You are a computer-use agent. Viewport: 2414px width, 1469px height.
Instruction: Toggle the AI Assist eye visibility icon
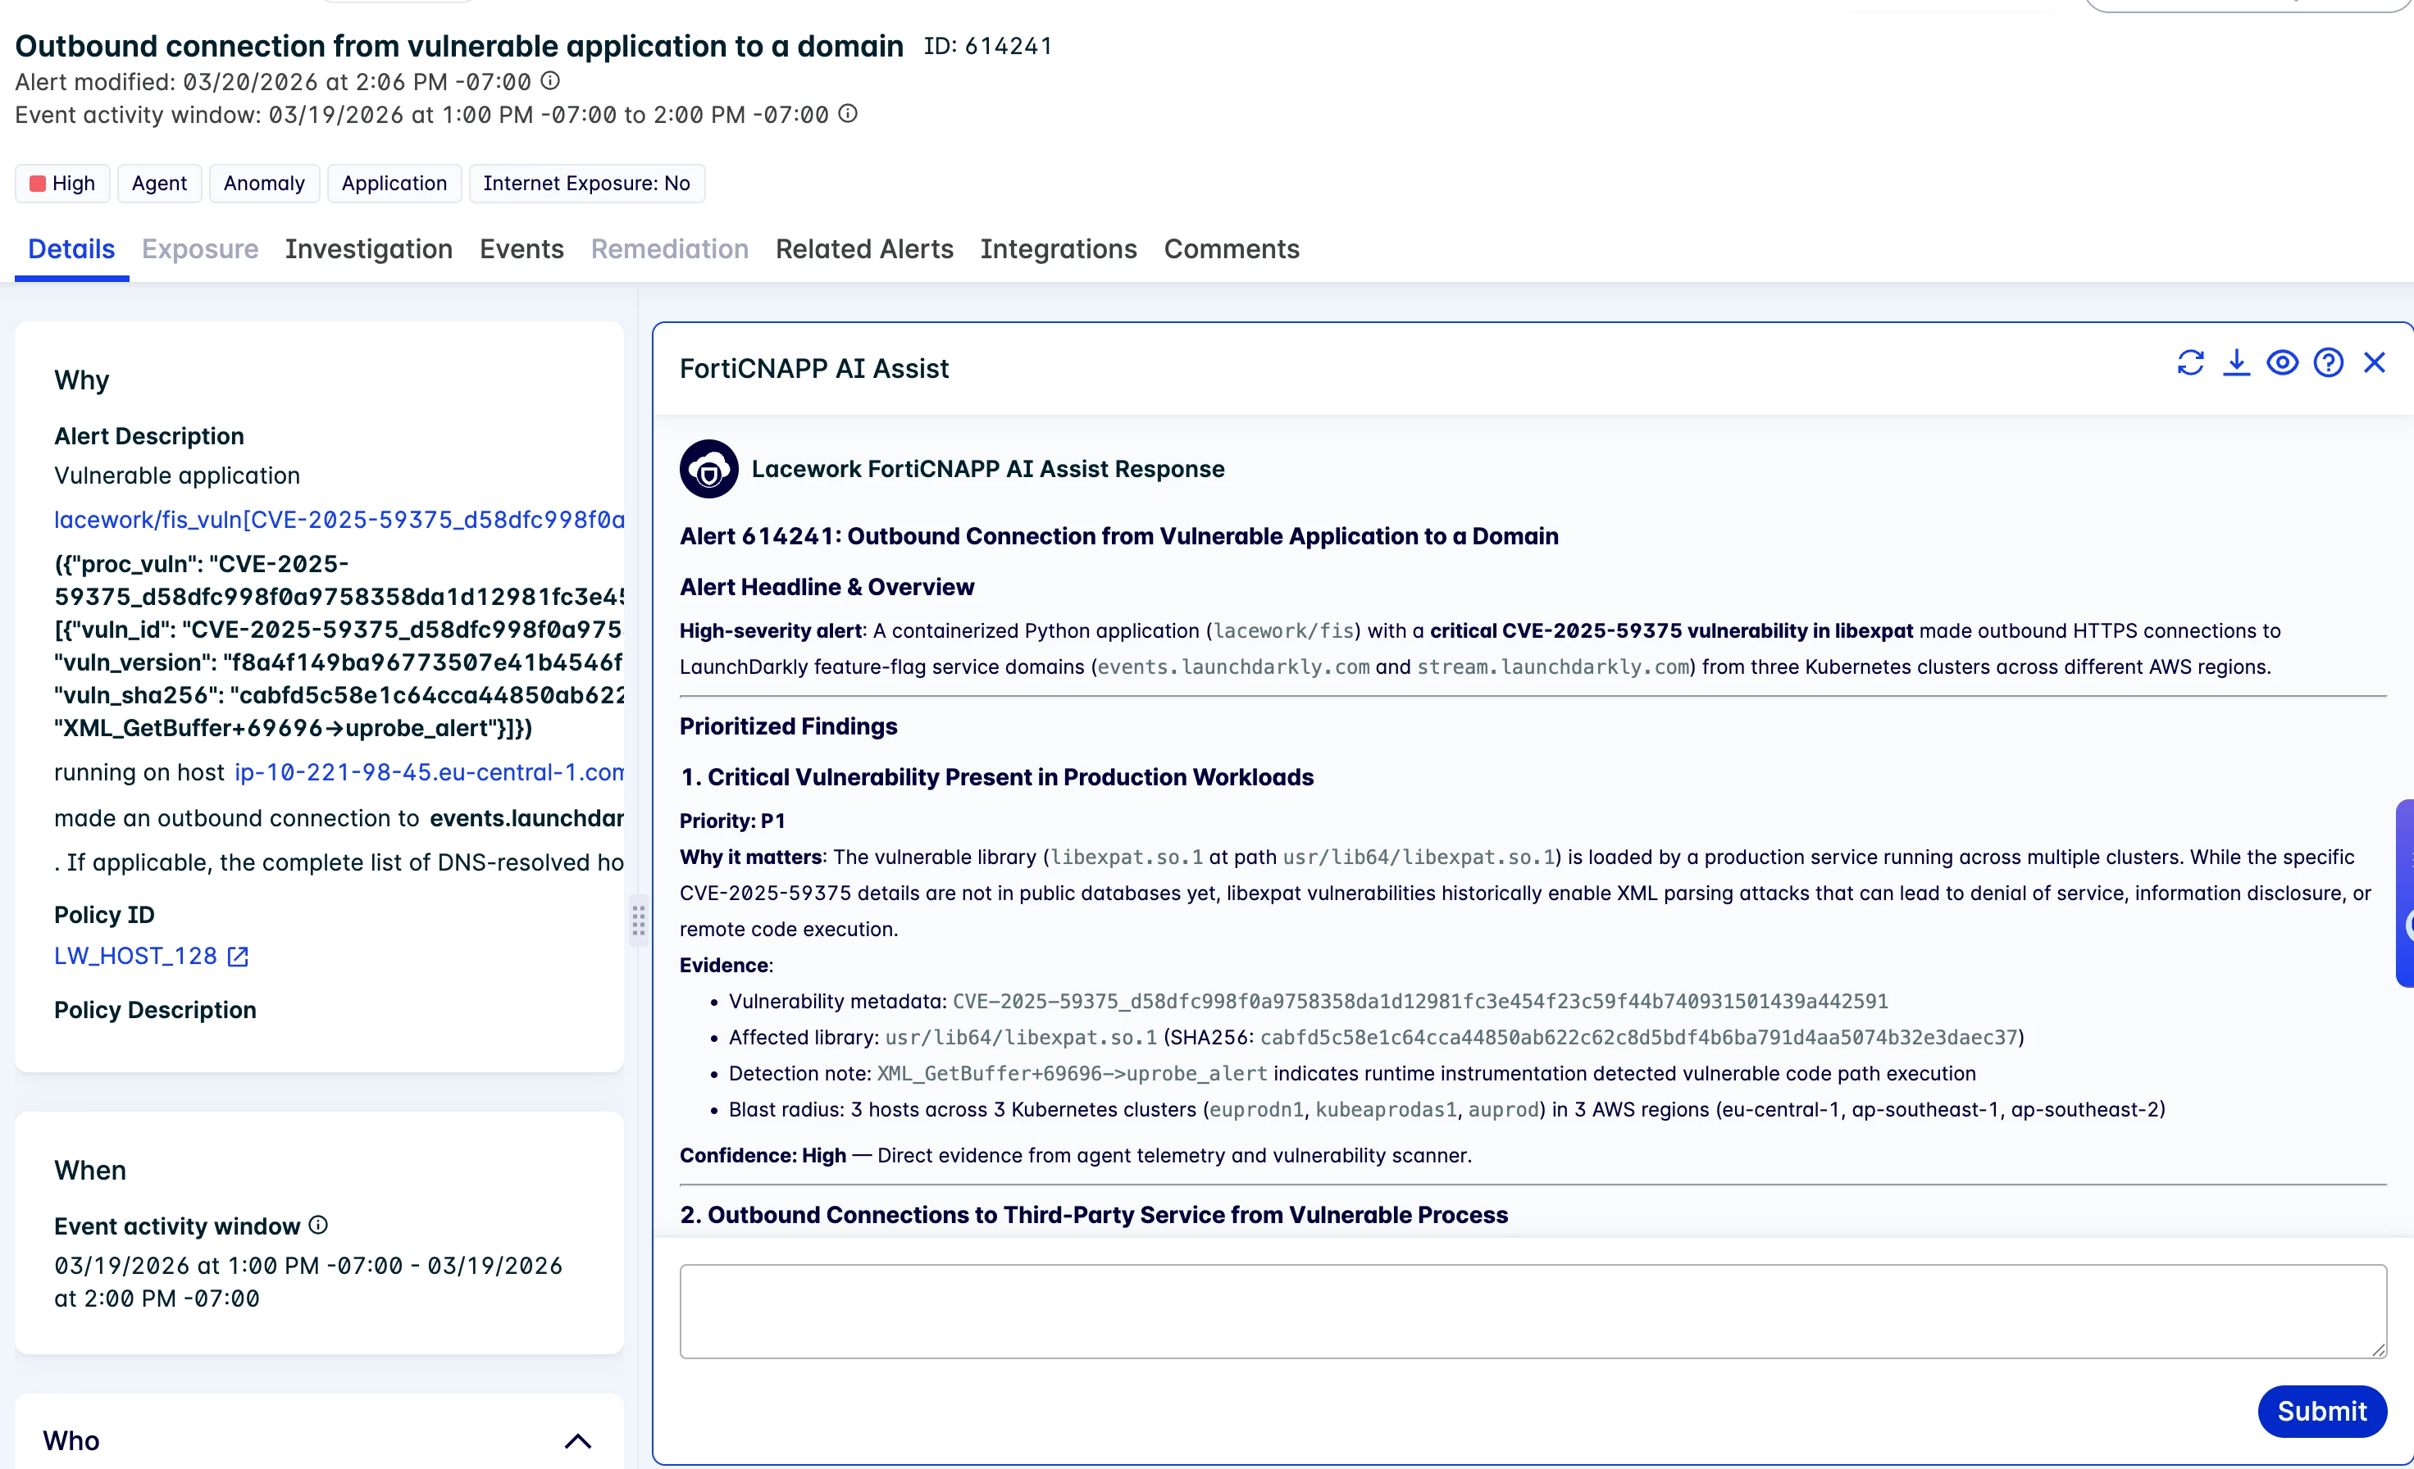pos(2283,363)
